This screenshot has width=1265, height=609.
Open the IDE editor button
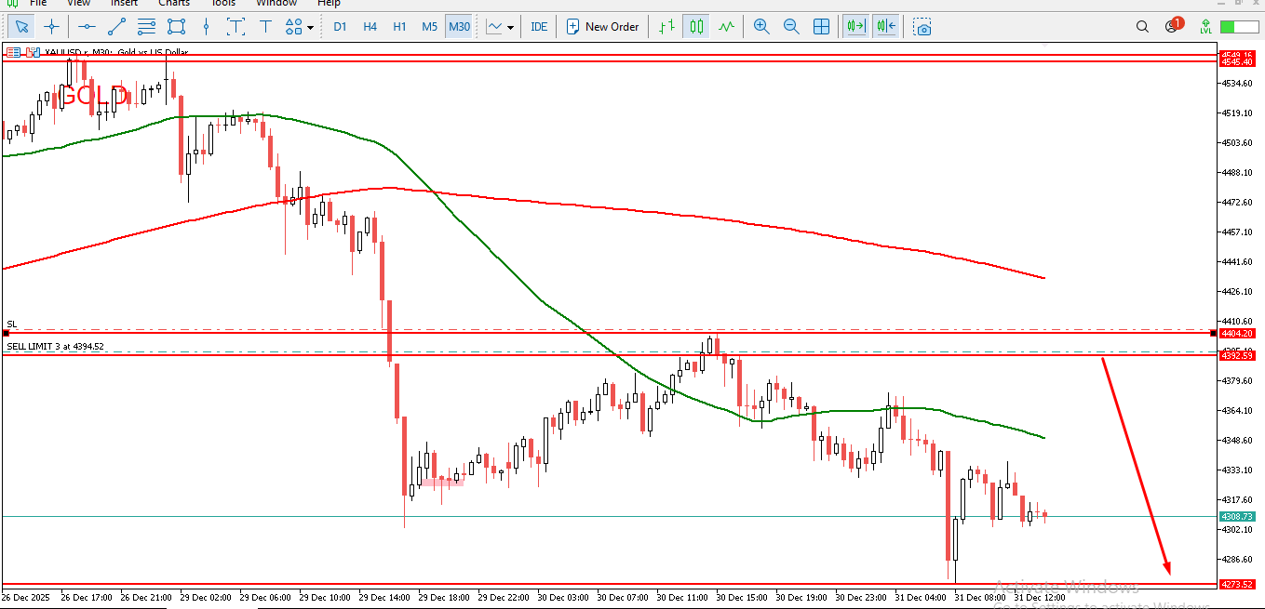click(539, 27)
